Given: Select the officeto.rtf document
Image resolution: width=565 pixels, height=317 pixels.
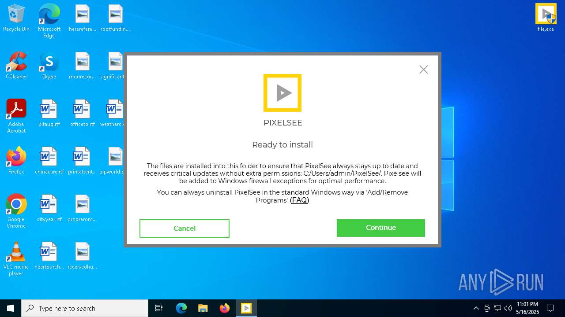Looking at the screenshot, I should (83, 114).
